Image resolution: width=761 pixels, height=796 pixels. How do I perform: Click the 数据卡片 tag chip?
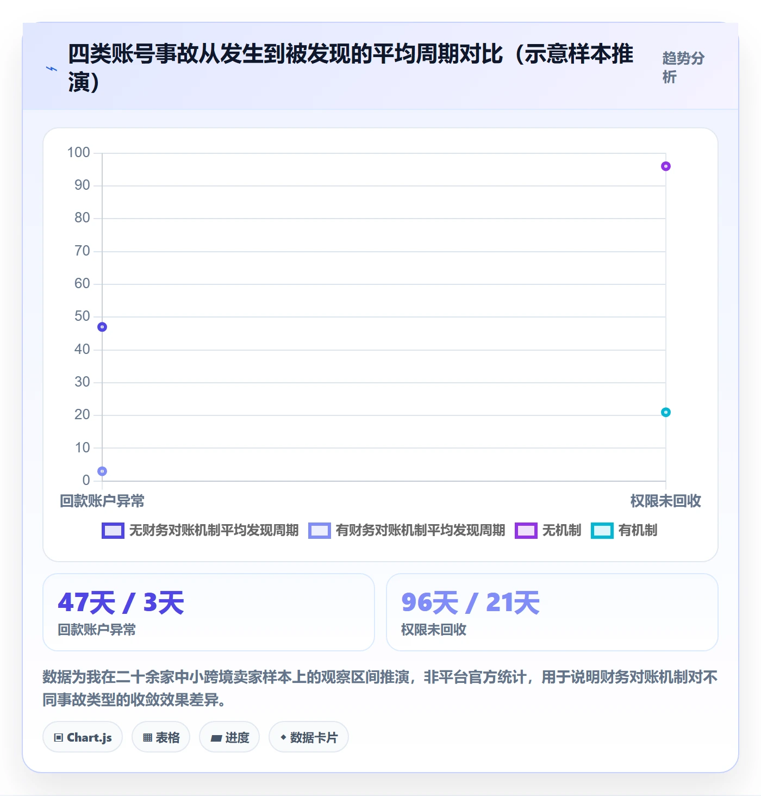(x=309, y=737)
